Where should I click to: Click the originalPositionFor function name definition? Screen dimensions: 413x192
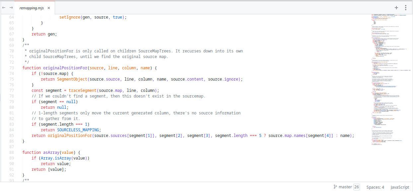pyautogui.click(x=65, y=68)
